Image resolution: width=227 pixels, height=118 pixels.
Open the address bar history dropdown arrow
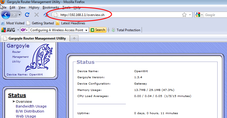tap(190, 15)
